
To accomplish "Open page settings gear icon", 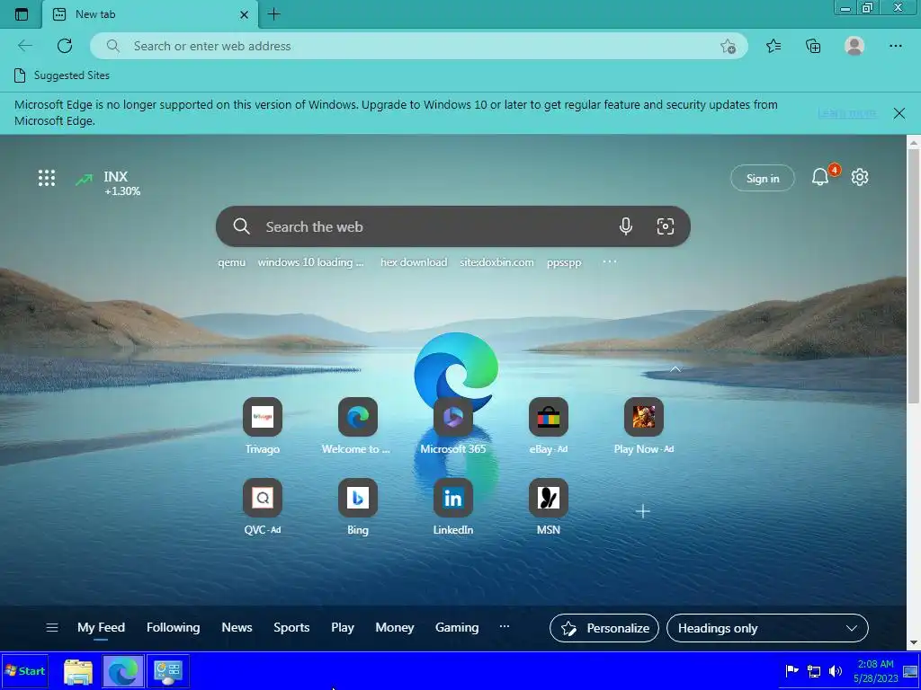I will point(859,177).
